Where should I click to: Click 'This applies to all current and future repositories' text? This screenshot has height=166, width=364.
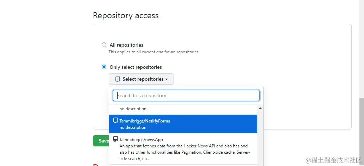pos(154,52)
